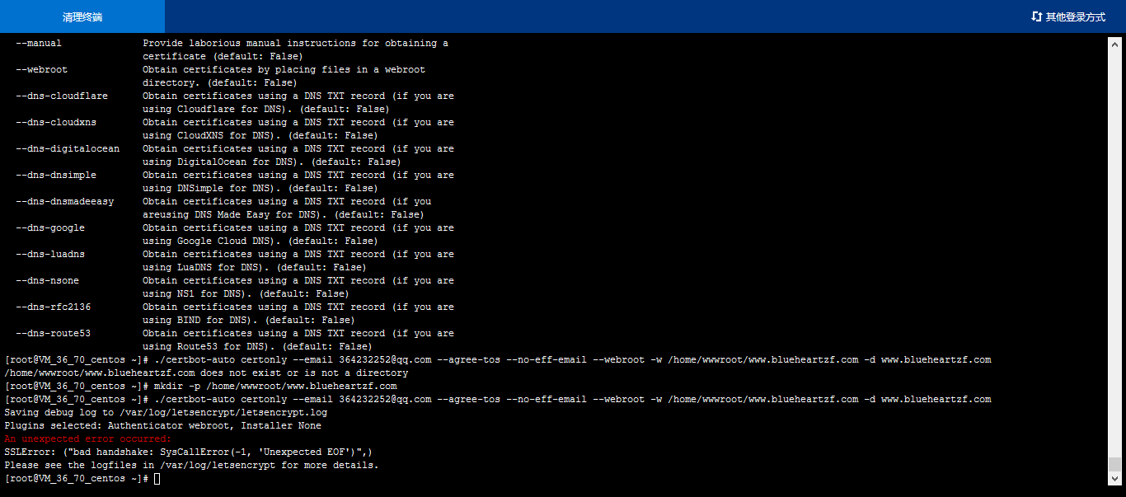Click the SSLError bad handshake message
This screenshot has height=497, width=1126.
point(188,452)
